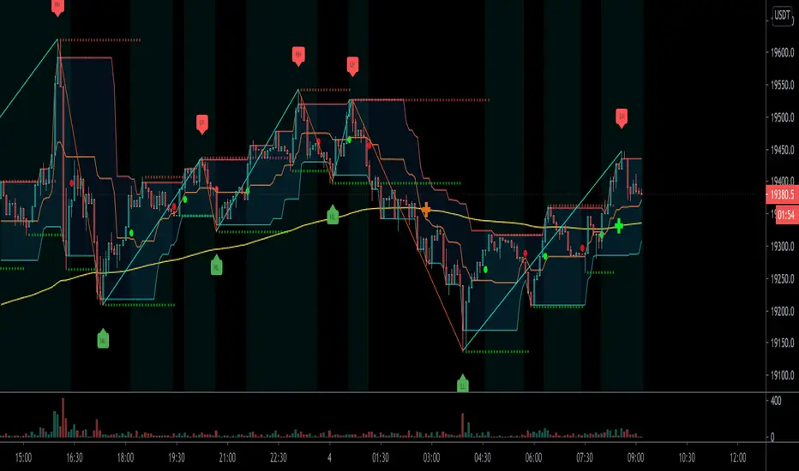799x471 pixels.
Task: Select the green swing label on the yellow average line
Action: 333,214
